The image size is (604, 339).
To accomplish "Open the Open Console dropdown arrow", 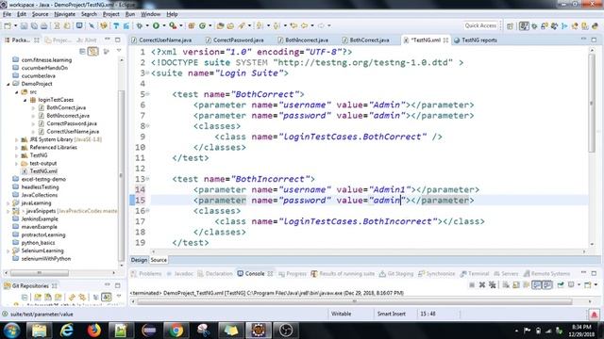I will tap(596, 284).
